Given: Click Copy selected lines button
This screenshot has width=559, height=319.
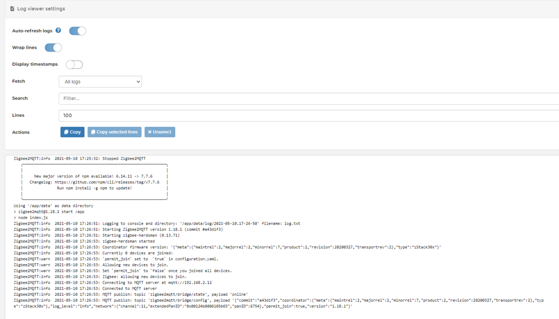Looking at the screenshot, I should (x=114, y=132).
